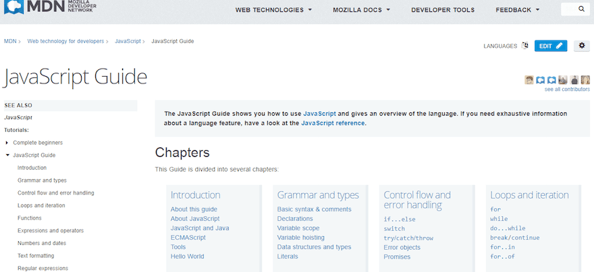This screenshot has height=272, width=594.
Task: Click the Edit button
Action: (551, 46)
